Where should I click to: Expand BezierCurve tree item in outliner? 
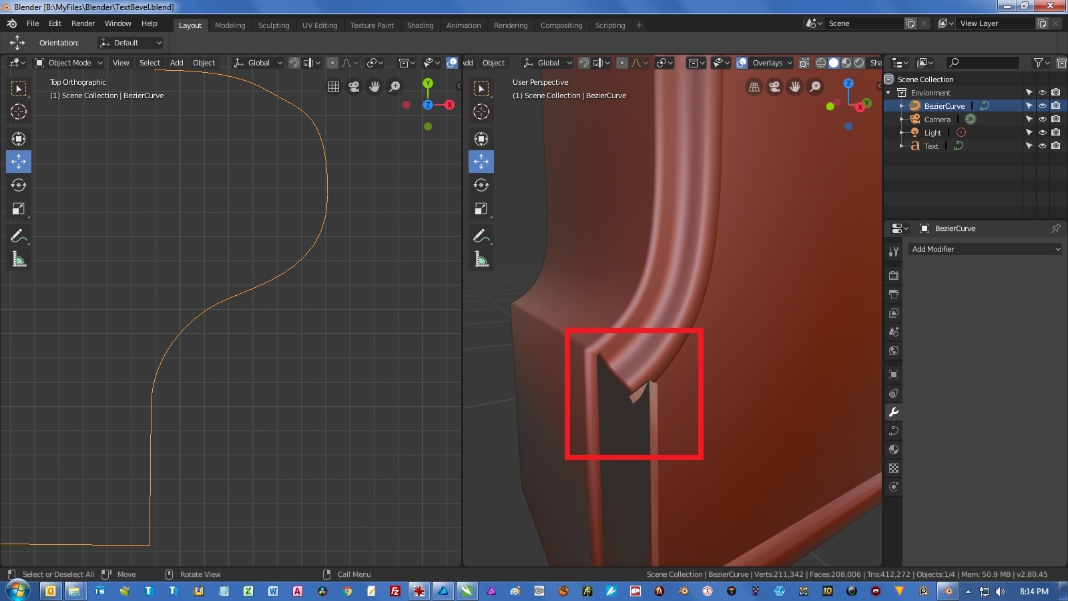point(901,106)
